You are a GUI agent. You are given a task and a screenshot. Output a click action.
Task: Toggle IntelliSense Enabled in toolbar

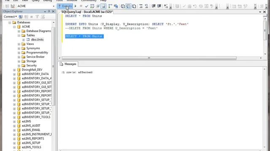click(103, 6)
